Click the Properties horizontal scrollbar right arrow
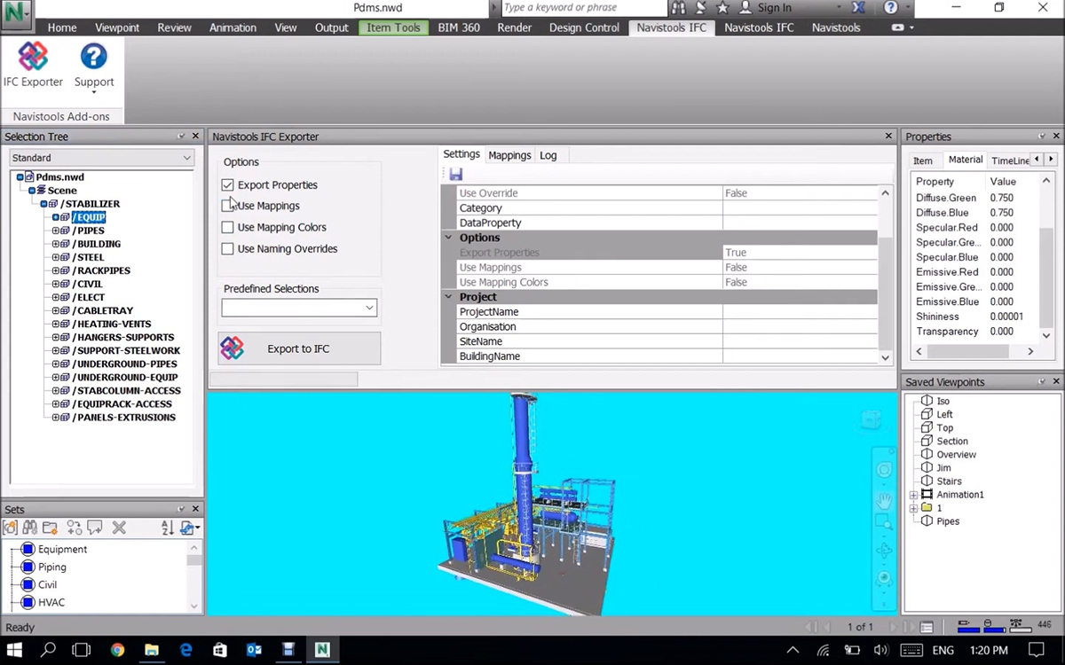Image resolution: width=1065 pixels, height=665 pixels. pos(1030,351)
